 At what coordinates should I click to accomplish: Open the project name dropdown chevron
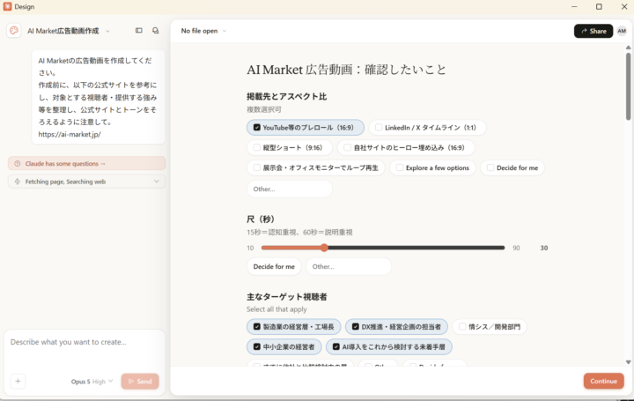tap(107, 31)
